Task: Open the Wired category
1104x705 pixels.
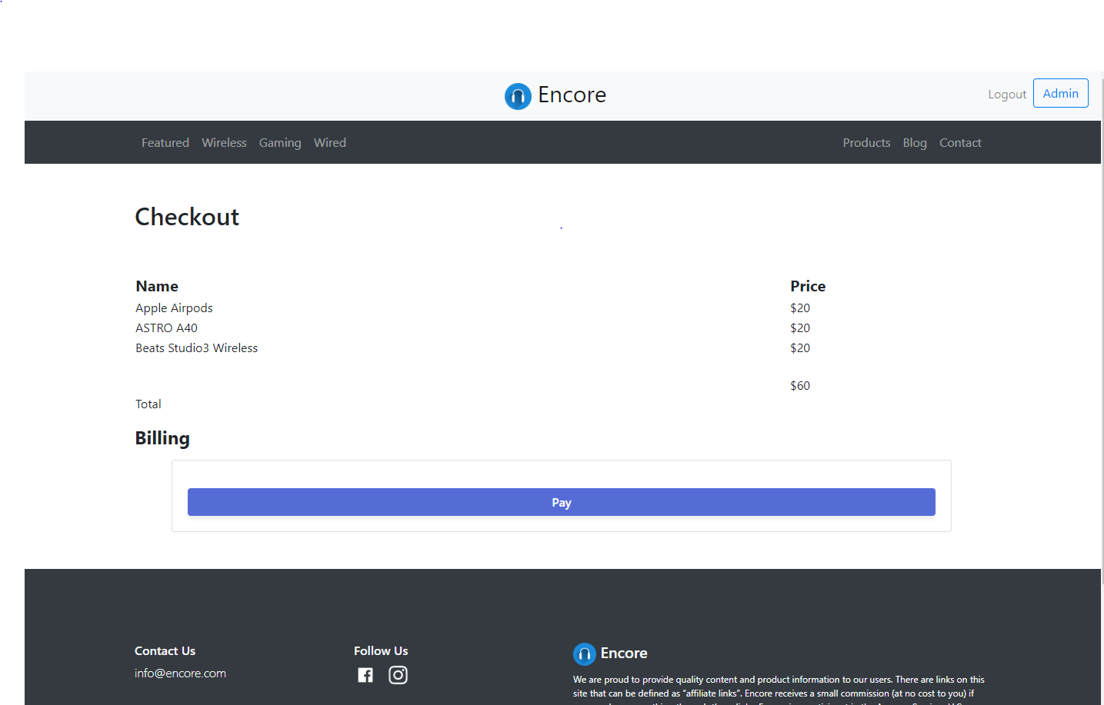Action: [330, 142]
